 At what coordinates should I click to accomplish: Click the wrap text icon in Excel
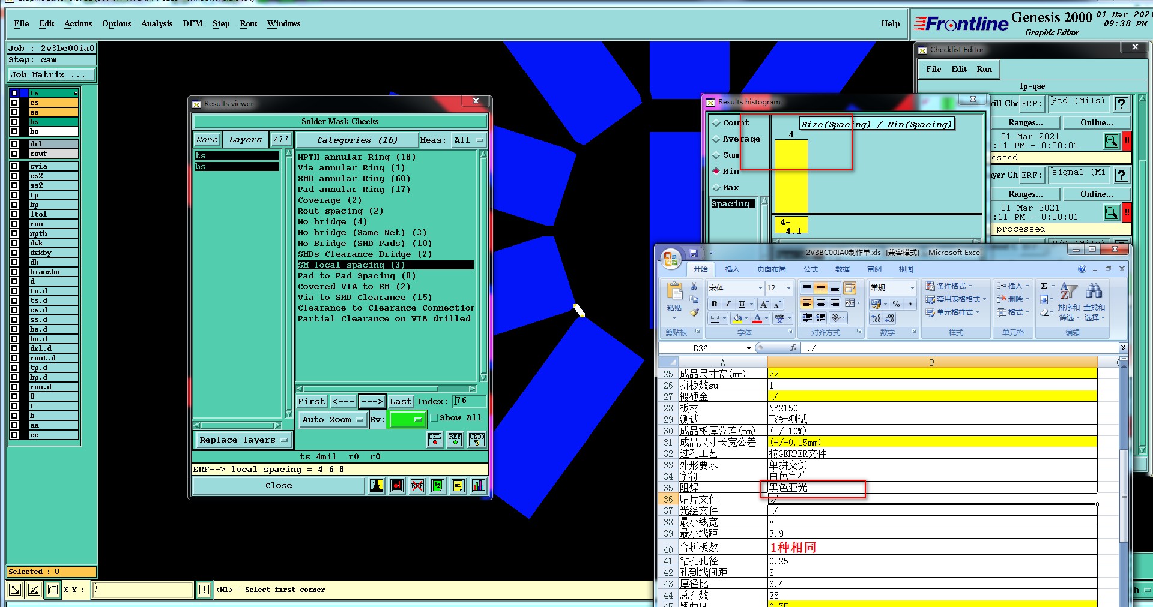[x=849, y=289]
